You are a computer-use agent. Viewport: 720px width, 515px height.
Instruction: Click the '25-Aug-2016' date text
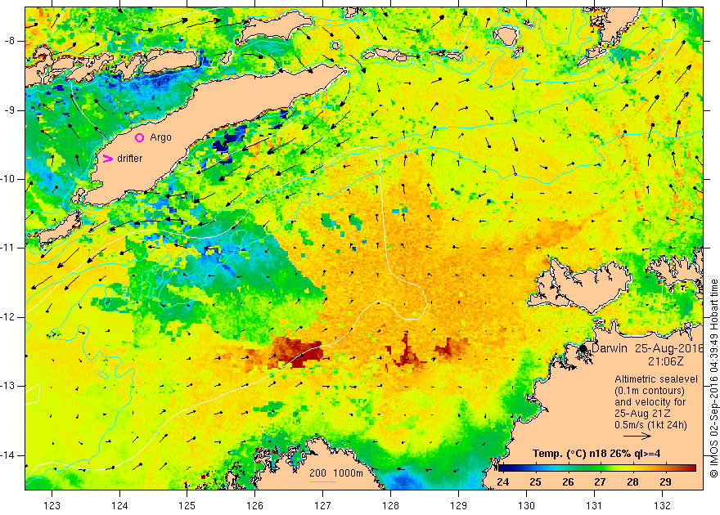click(x=669, y=348)
